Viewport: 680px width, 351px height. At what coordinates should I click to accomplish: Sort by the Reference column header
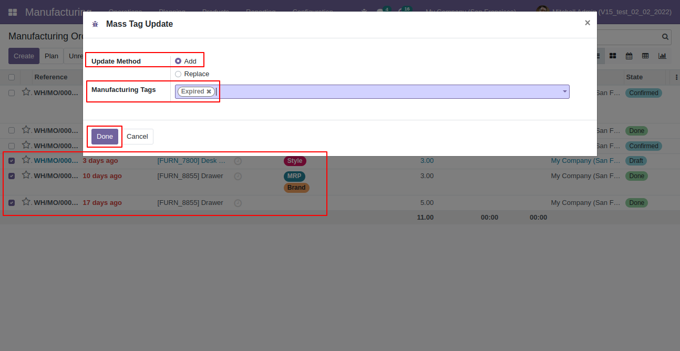pos(51,77)
